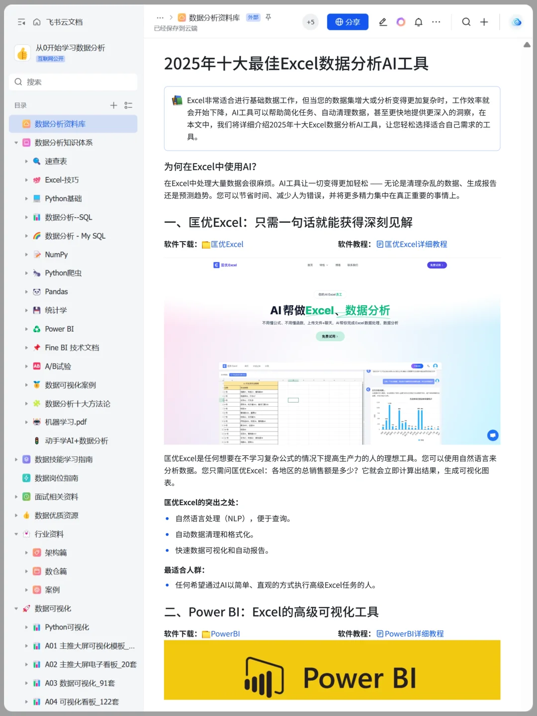Expand the 面试相关资料 node
537x716 pixels.
16,497
